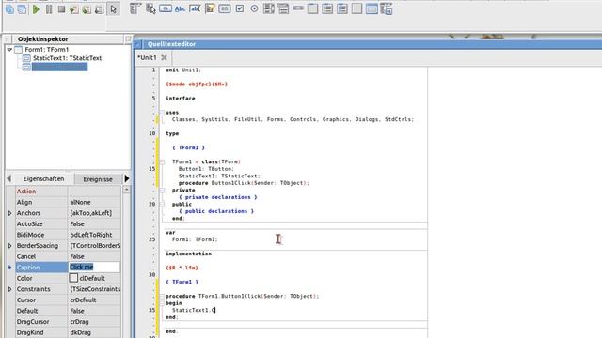Expand the Constraints property
This screenshot has width=602, height=338.
coord(10,289)
